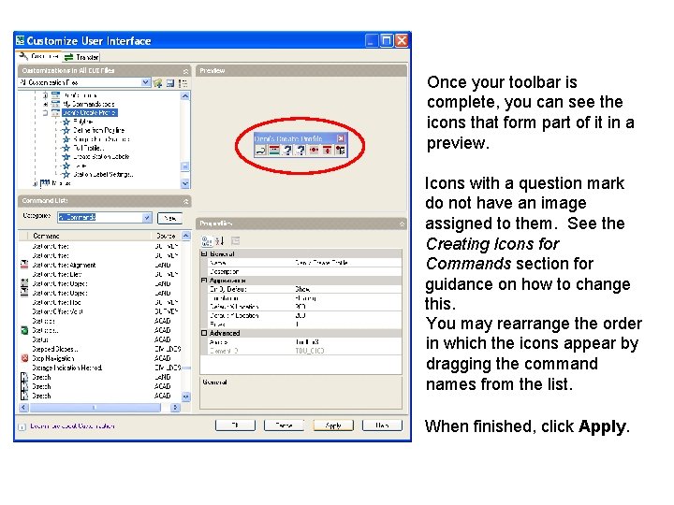Close the Dena's Create Profile preview toolbar
674x505 pixels.
341,138
